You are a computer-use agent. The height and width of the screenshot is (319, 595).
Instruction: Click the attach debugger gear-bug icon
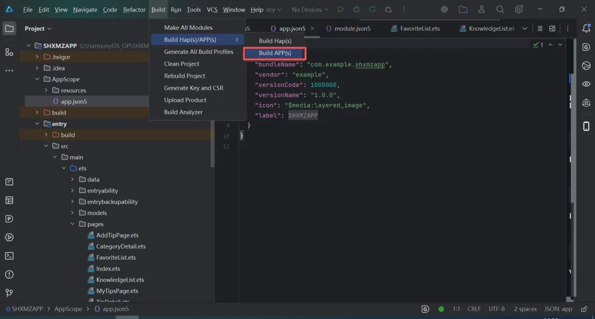[x=388, y=9]
